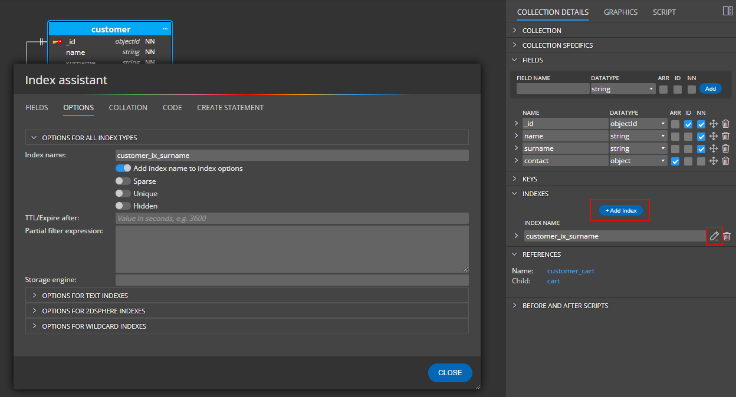
Task: Delete the customer_ix_surname index via its trash icon
Action: (x=726, y=236)
